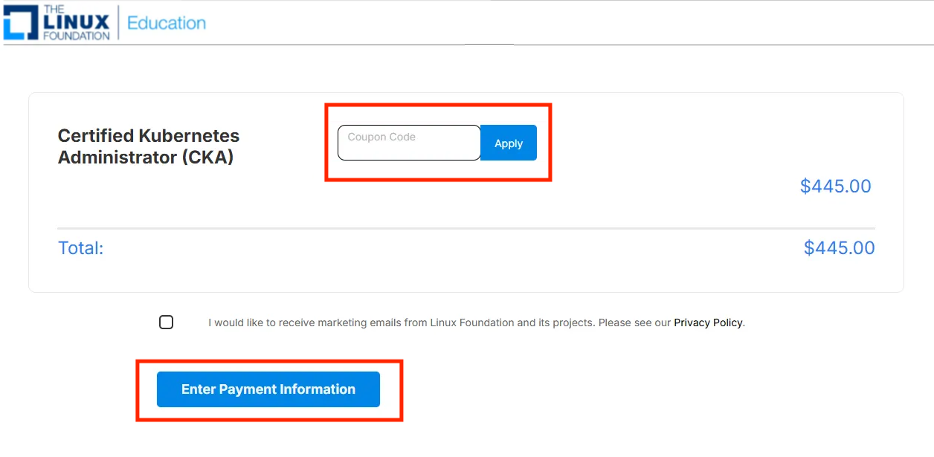
Task: Click 'Please see our' text before Privacy Policy
Action: pos(634,323)
